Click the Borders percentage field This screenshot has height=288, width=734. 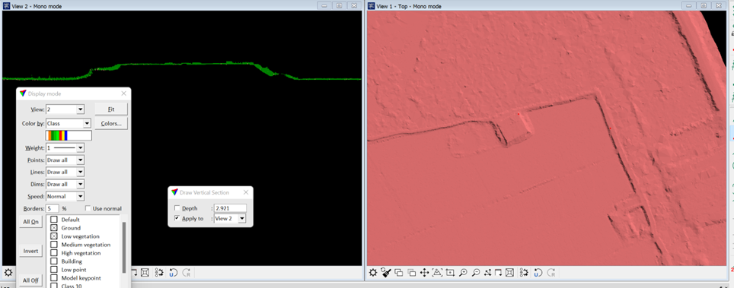pyautogui.click(x=52, y=208)
